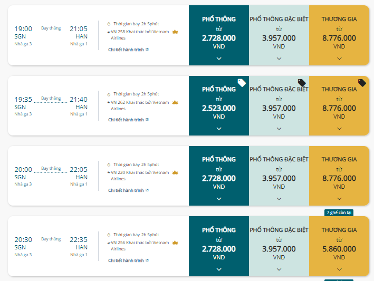This screenshot has width=374, height=281.
Task: Click the white price tag icon on VN 262 Phổ Thông
Action: coord(242,83)
